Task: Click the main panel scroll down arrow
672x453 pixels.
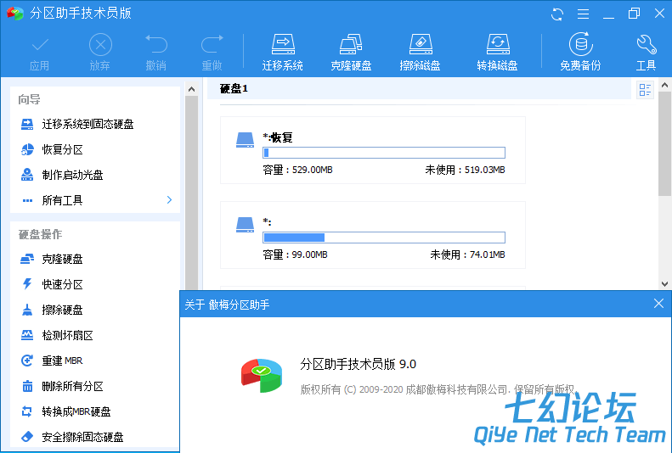Action: (664, 283)
